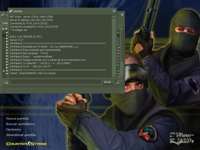
Task: Click the console's vertical scrollbar track
Action: [x=114, y=46]
